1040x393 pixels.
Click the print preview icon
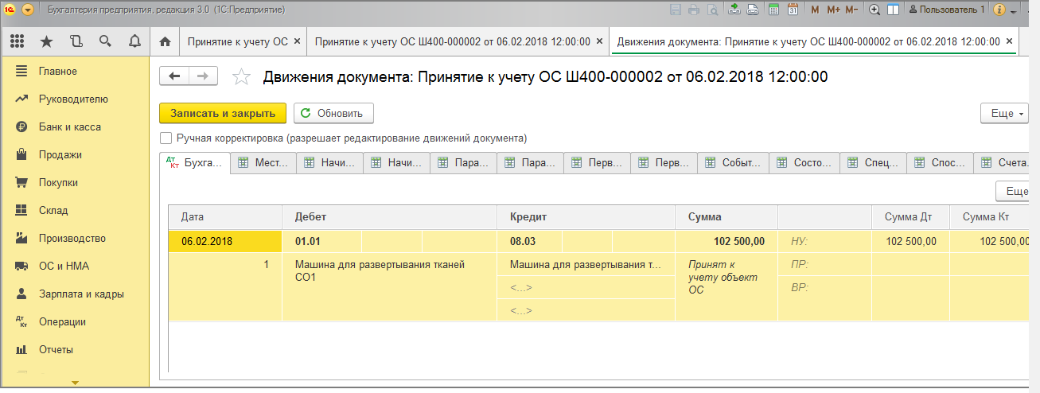711,10
